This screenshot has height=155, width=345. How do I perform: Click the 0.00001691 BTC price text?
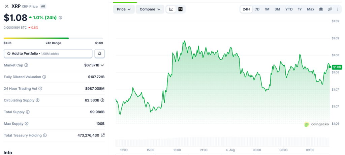coord(15,28)
